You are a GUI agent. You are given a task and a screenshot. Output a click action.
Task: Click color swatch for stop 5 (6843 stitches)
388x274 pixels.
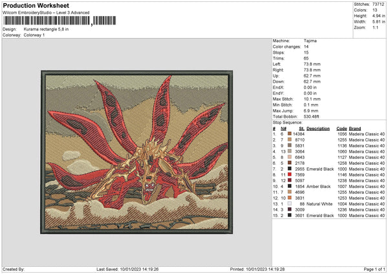[x=290, y=157]
